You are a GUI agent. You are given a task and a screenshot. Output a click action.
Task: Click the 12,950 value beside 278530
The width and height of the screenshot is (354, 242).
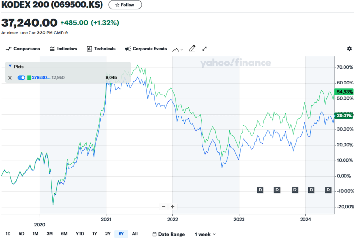tap(58, 78)
